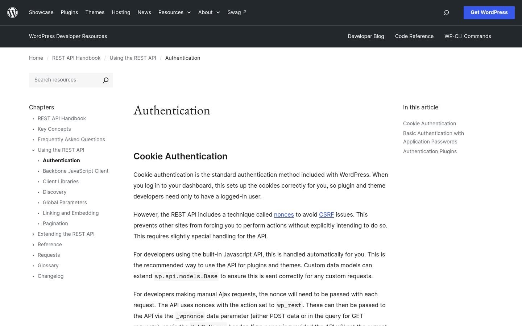
Task: Select the Authentication chapter item
Action: point(61,160)
